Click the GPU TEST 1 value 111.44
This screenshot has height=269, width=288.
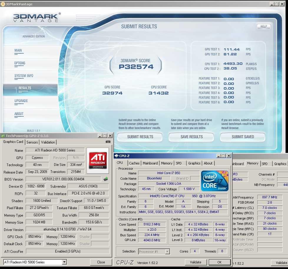click(x=232, y=49)
